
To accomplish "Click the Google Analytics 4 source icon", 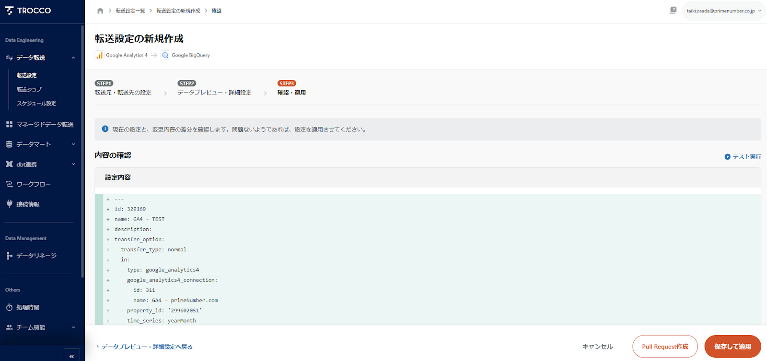I will point(99,55).
